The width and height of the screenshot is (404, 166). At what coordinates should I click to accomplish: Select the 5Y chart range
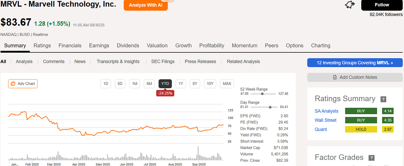(195, 84)
